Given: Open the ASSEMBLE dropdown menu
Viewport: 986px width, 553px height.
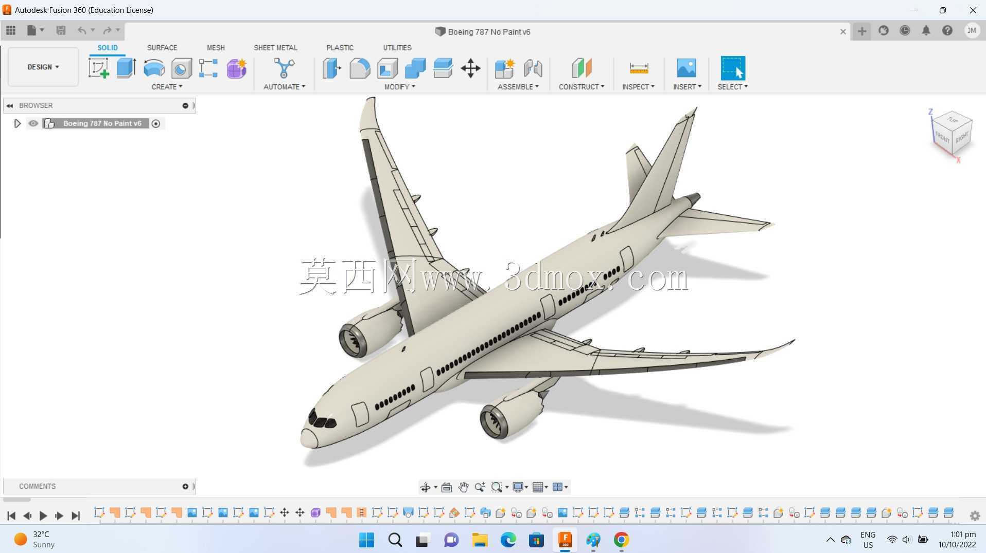Looking at the screenshot, I should coord(518,87).
